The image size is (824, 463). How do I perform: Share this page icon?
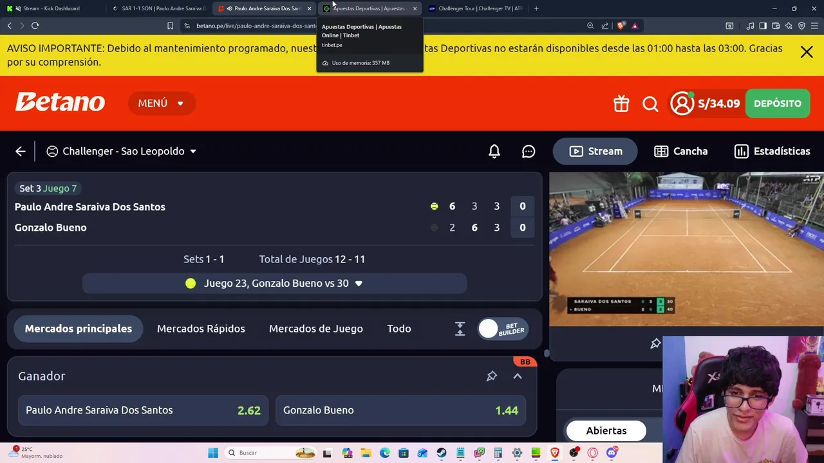[605, 26]
